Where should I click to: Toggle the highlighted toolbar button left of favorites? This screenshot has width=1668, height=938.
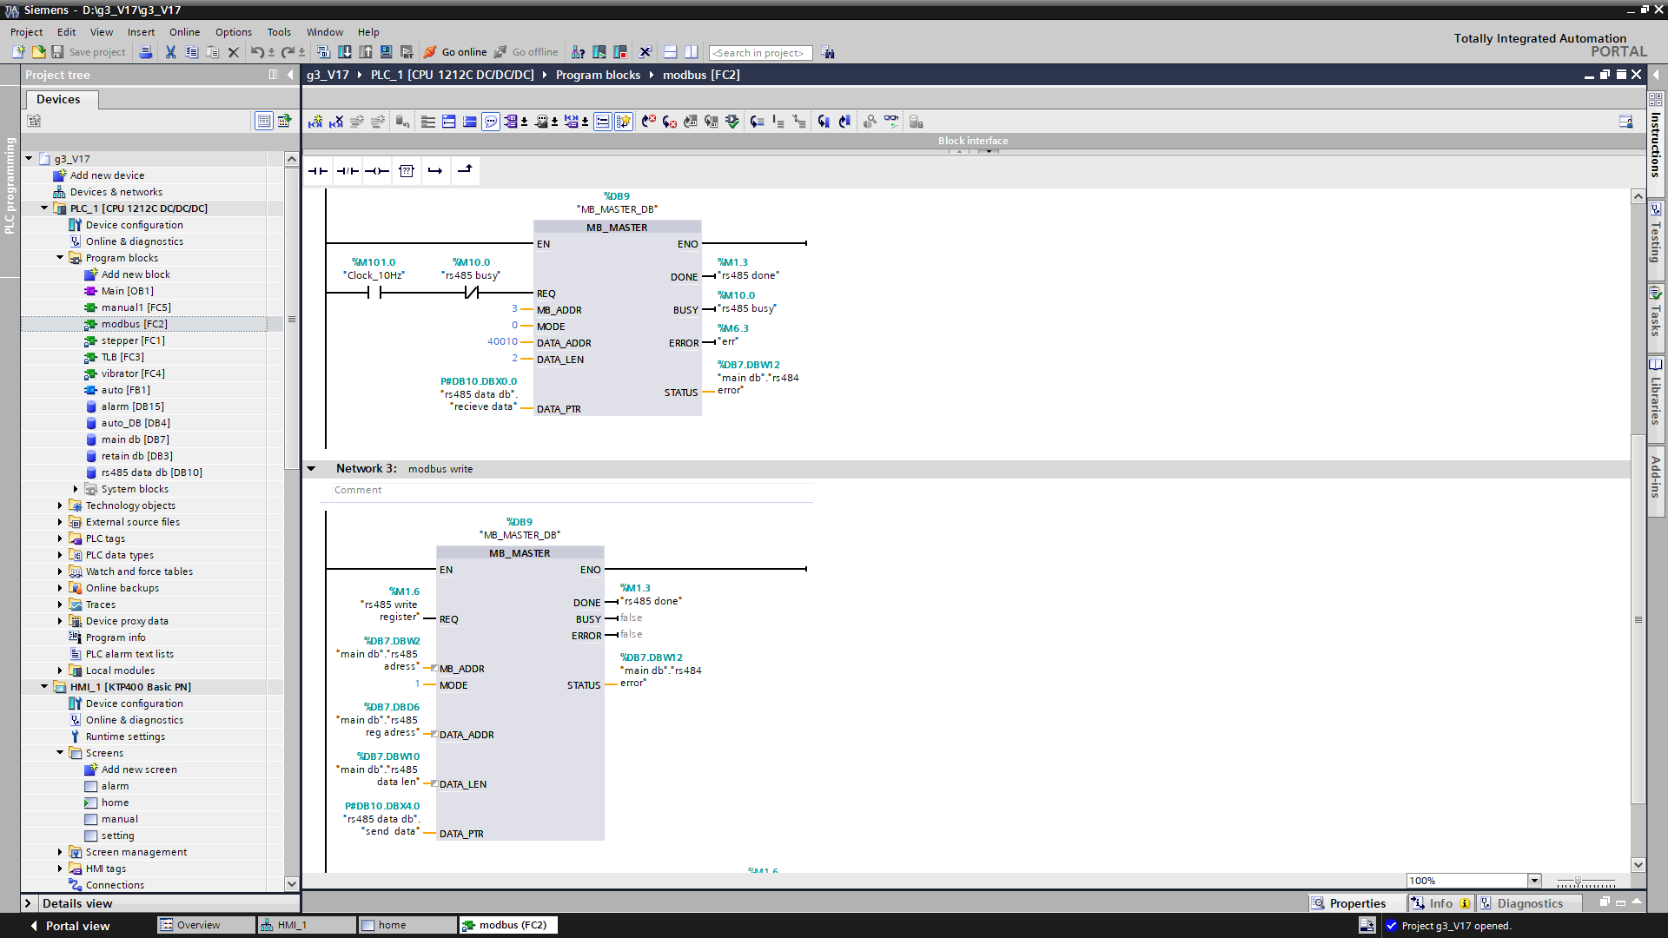[x=603, y=122]
